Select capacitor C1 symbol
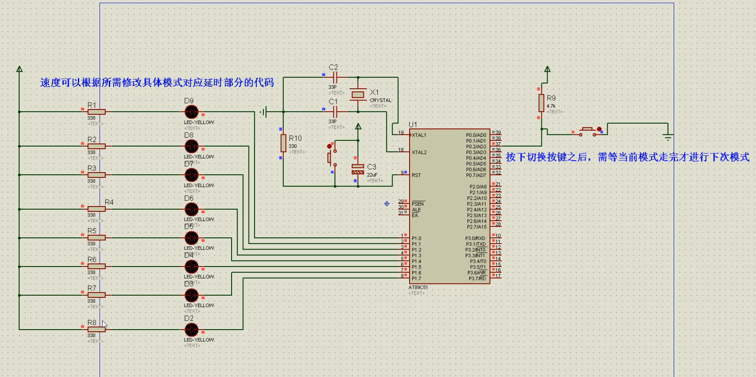756x377 pixels. tap(335, 112)
